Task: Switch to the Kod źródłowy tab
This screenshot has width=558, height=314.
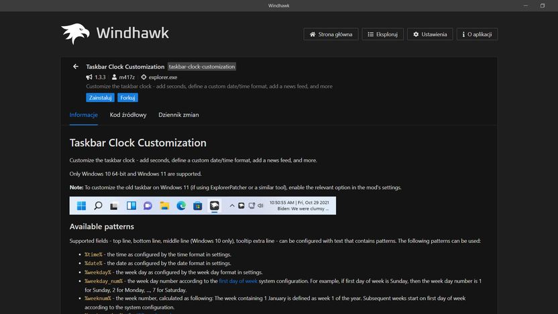Action: point(128,115)
